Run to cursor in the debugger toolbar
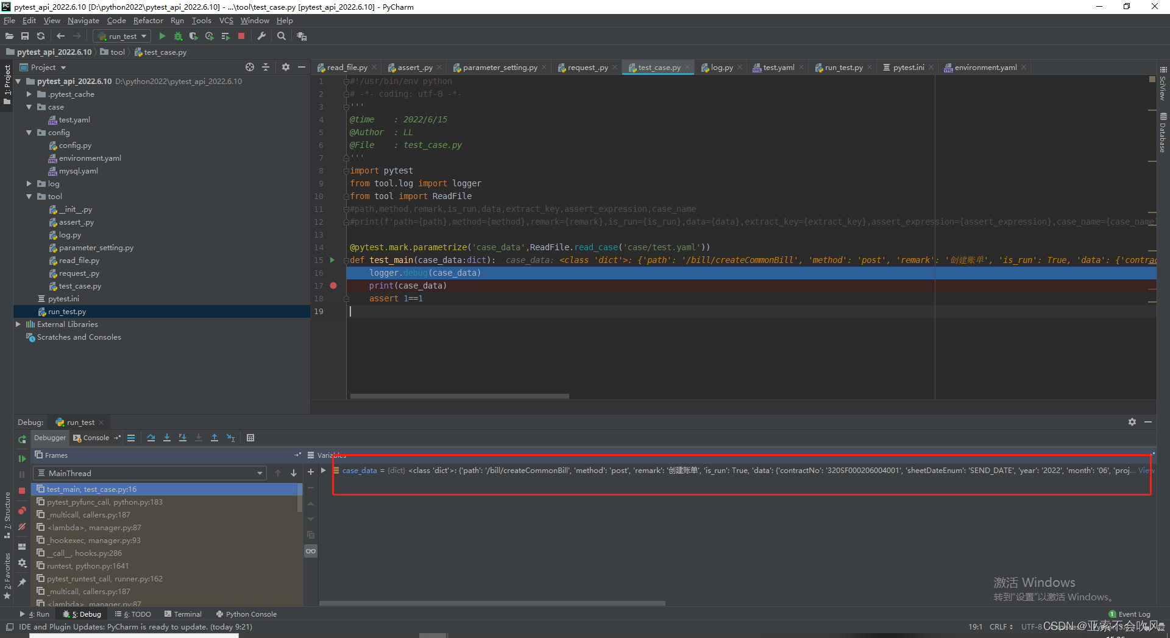 pos(231,438)
